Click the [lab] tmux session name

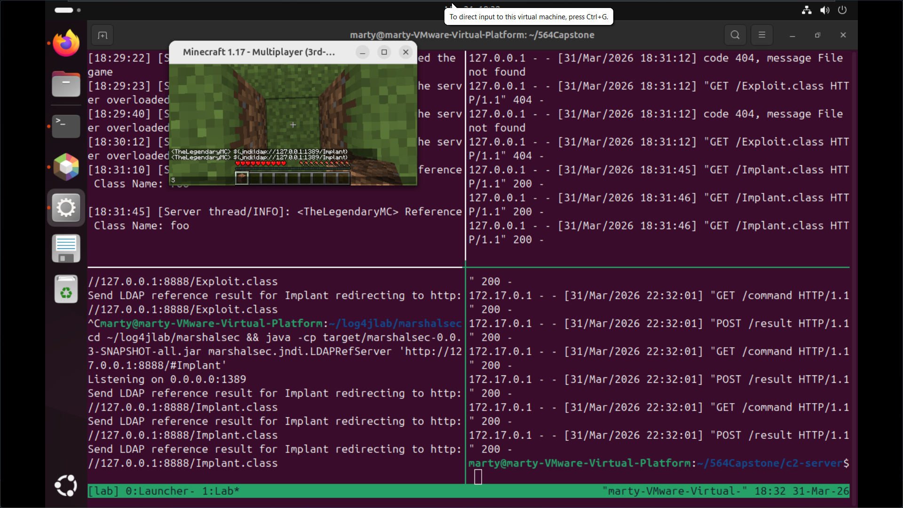click(103, 491)
